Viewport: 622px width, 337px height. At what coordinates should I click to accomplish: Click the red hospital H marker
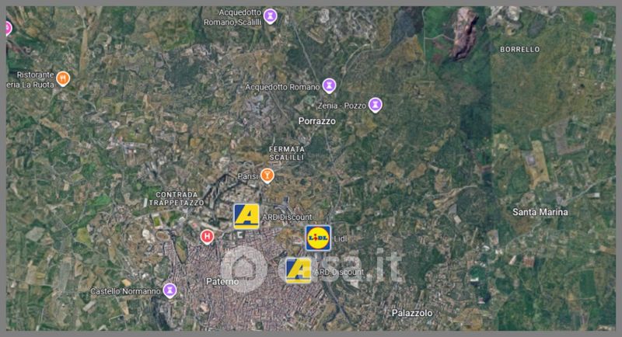click(207, 237)
